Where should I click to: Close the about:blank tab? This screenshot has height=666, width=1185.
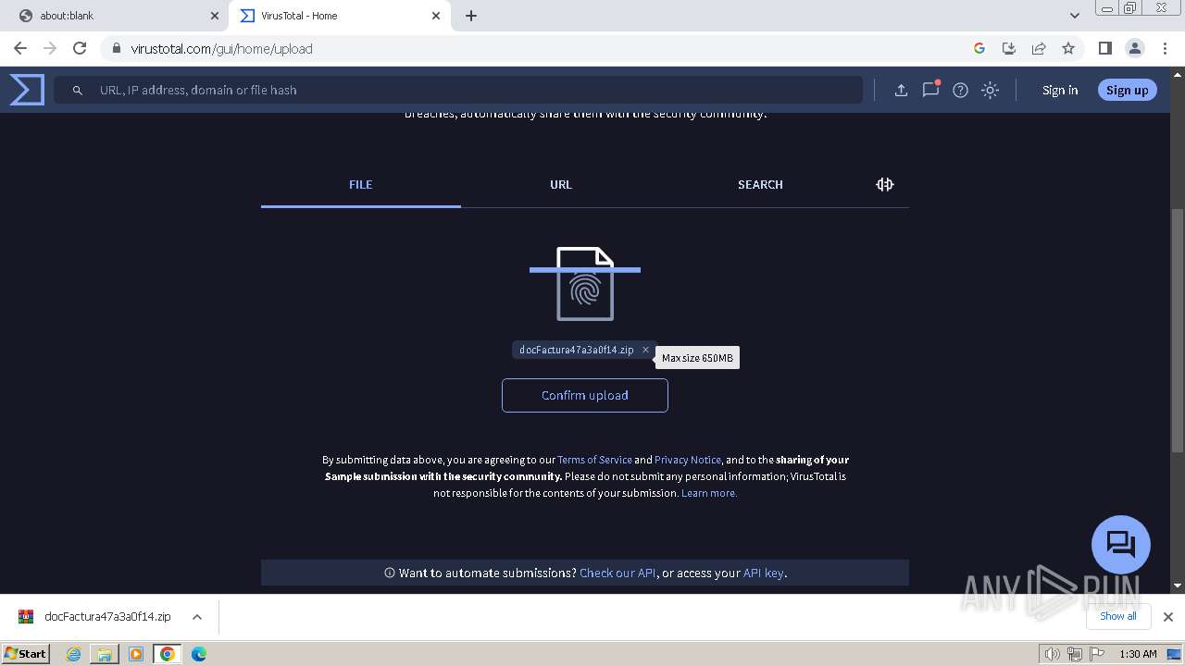point(214,16)
